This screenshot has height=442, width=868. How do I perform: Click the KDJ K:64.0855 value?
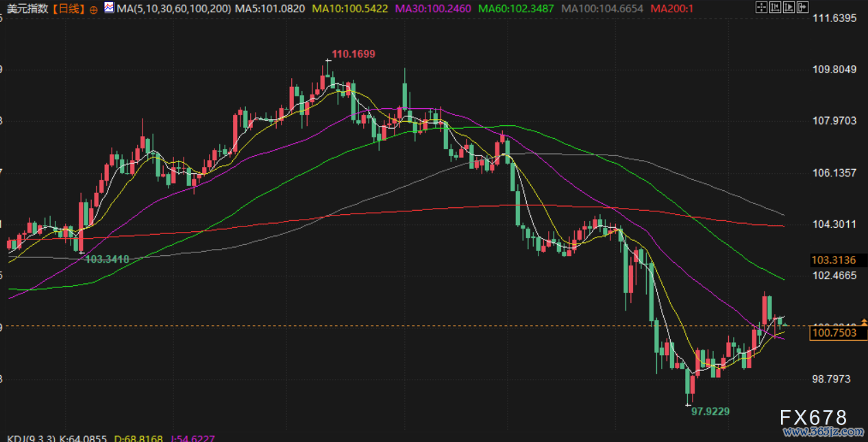[83, 438]
